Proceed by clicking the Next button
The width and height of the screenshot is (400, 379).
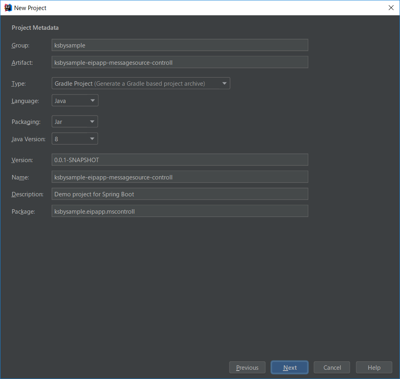tap(290, 367)
